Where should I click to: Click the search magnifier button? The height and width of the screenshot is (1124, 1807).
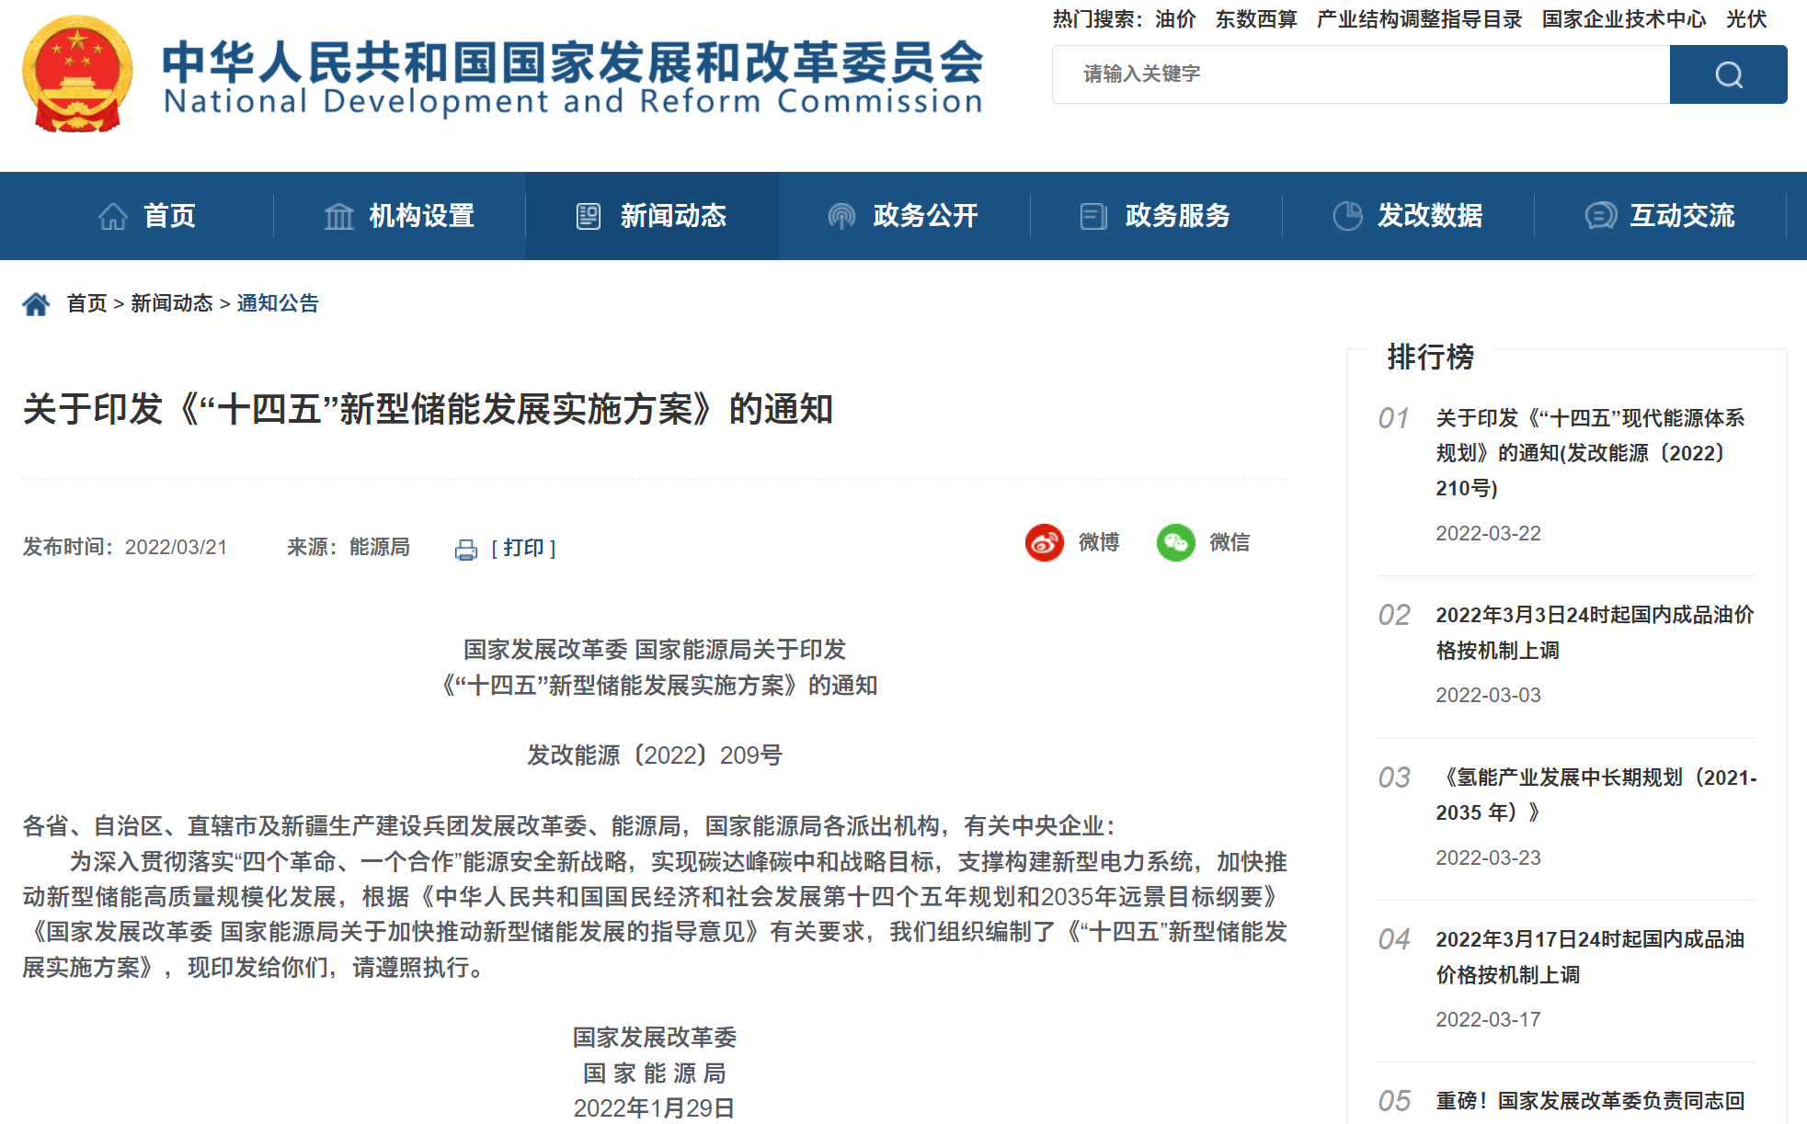(1727, 74)
